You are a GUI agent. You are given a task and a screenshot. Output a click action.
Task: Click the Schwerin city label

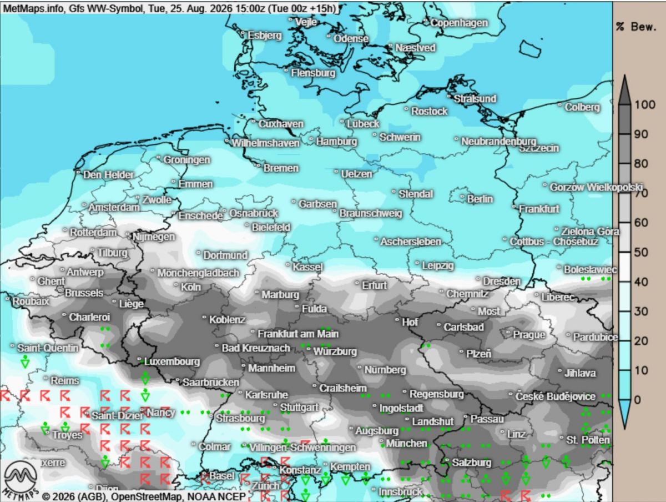[400, 137]
